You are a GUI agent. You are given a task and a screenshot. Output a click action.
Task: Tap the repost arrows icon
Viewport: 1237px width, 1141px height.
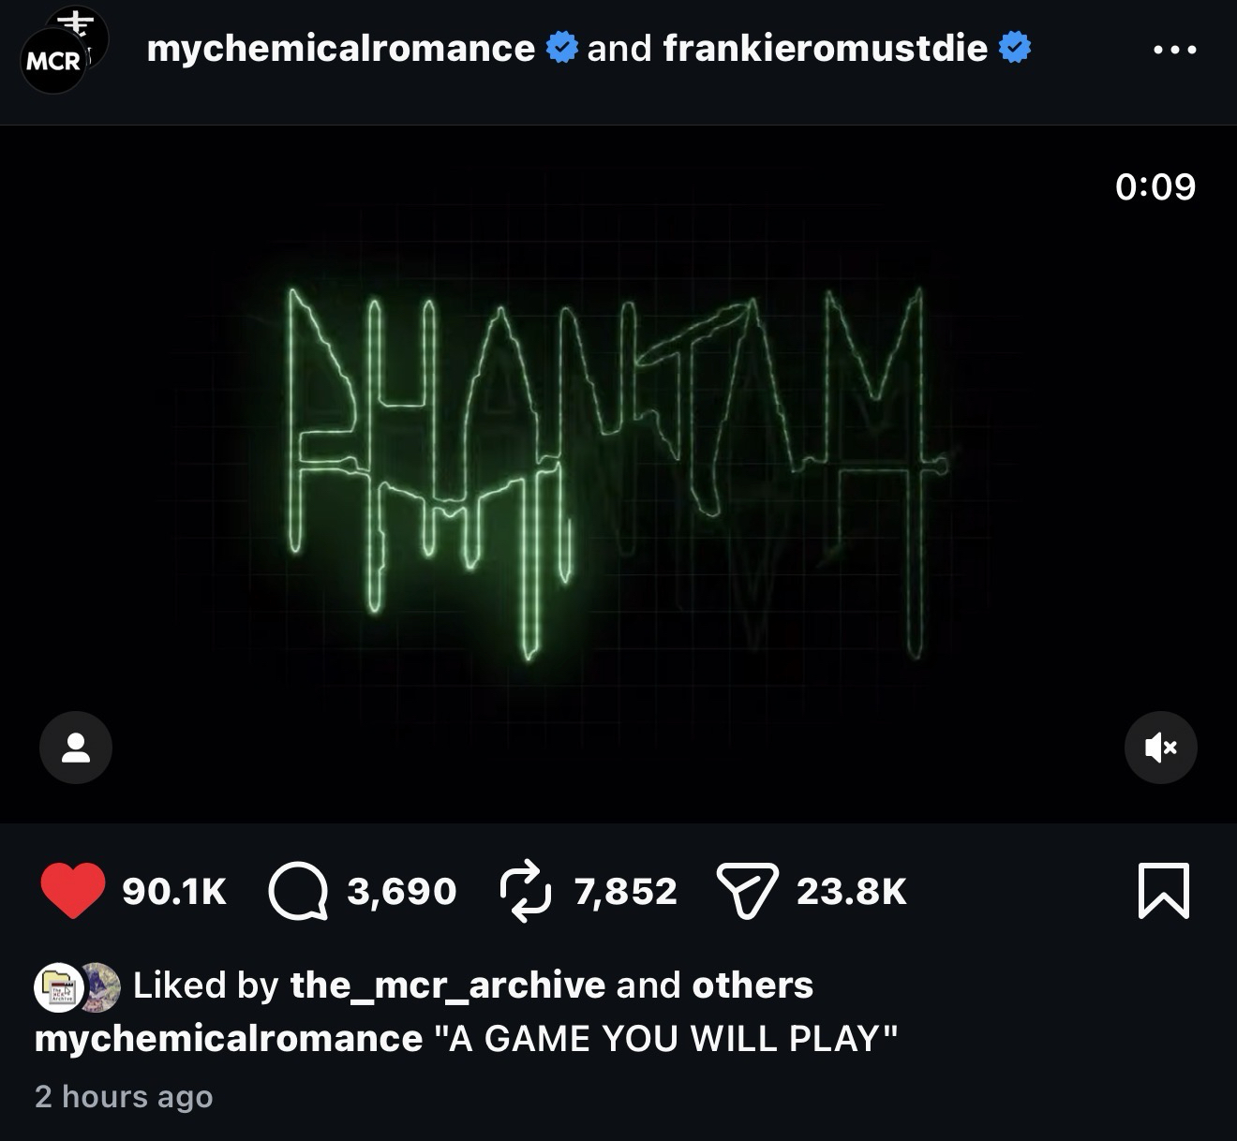pos(525,890)
